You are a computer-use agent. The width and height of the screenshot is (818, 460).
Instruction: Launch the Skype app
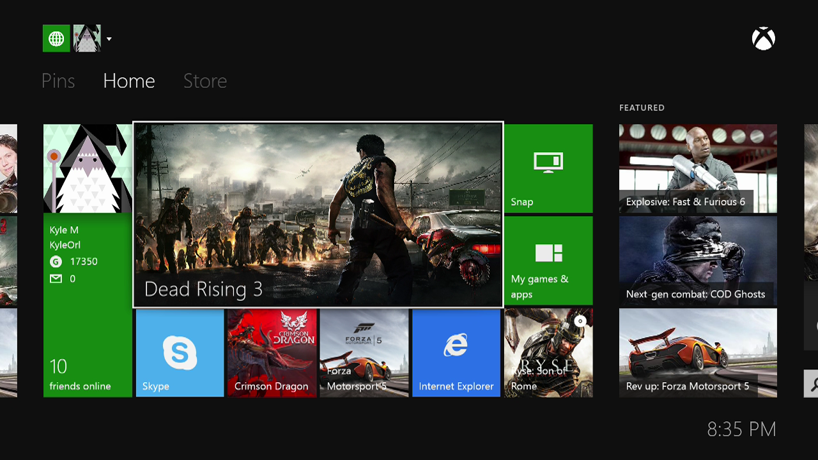pyautogui.click(x=180, y=352)
